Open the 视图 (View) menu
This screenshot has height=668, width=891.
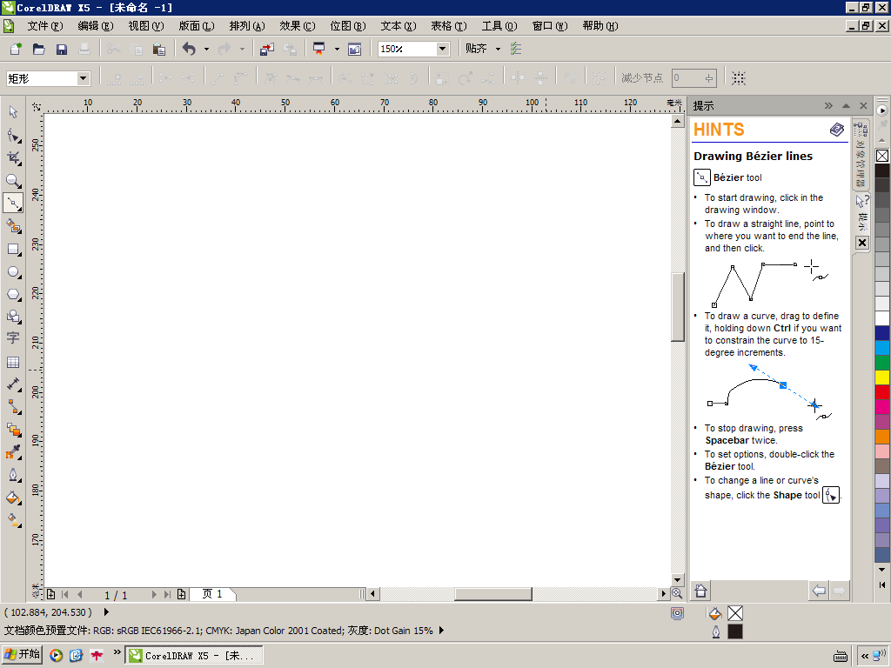[x=146, y=26]
